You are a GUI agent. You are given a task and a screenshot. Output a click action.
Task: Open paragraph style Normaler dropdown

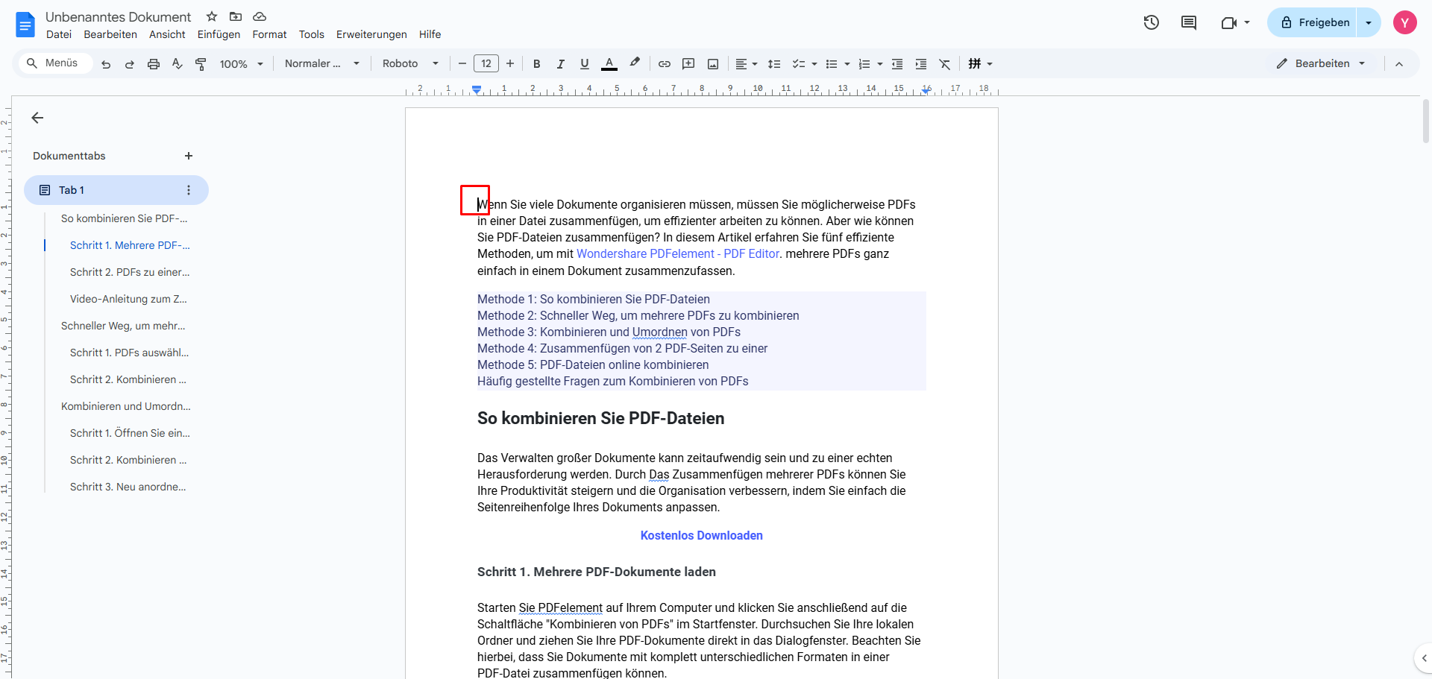click(x=322, y=64)
